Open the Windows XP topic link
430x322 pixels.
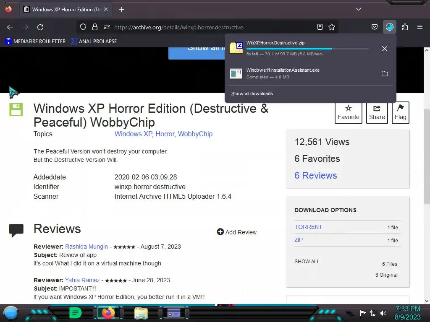tap(133, 134)
